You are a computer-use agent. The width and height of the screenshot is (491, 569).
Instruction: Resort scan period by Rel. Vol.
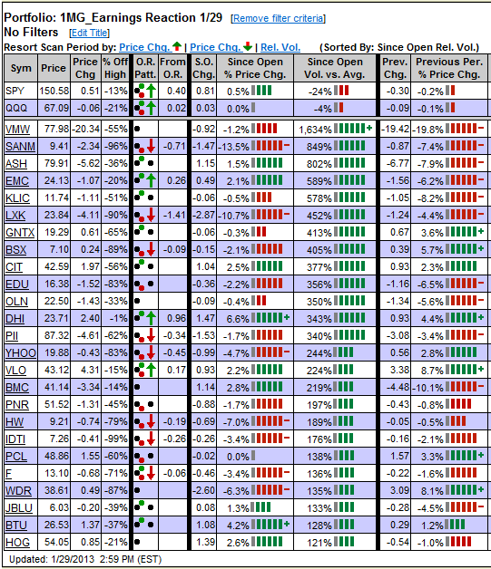[280, 47]
